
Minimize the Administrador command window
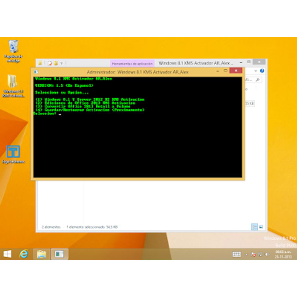point(218,71)
